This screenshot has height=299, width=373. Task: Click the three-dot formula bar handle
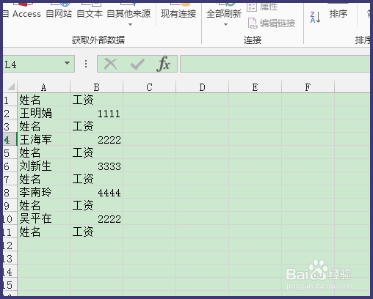pos(86,64)
